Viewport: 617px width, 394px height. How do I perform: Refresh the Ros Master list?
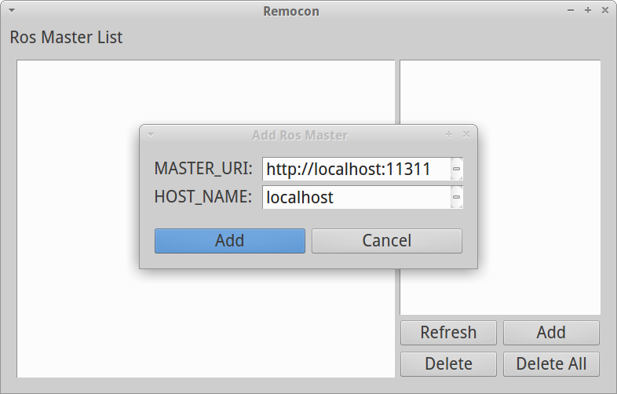coord(448,332)
